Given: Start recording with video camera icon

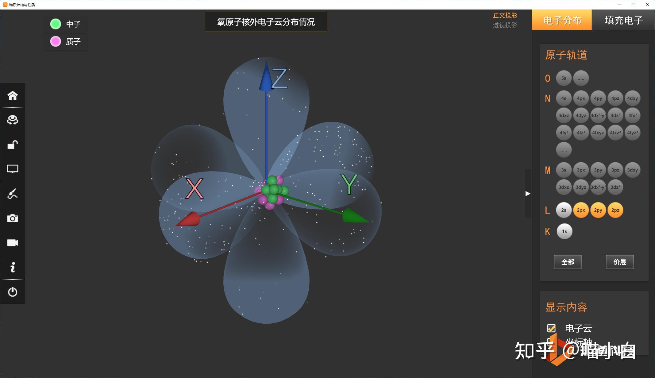Looking at the screenshot, I should coord(13,243).
